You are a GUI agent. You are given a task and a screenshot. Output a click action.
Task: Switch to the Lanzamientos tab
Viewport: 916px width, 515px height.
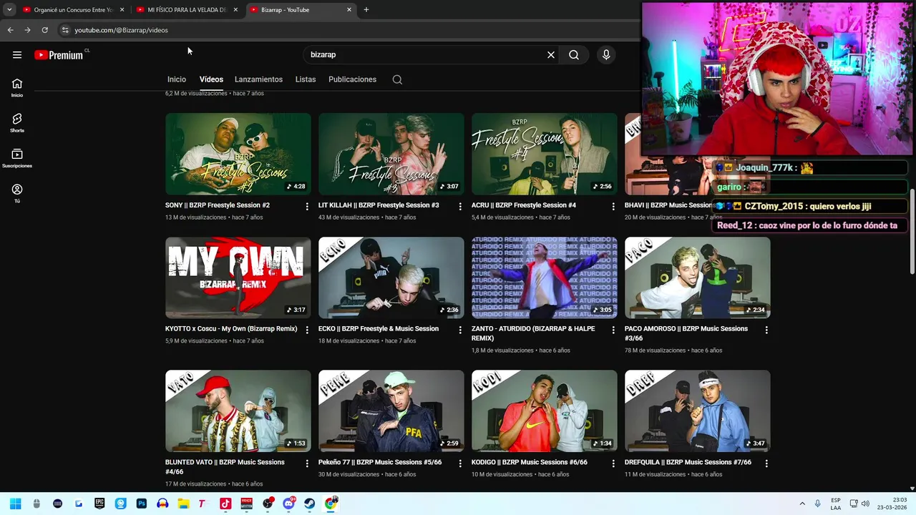[258, 79]
